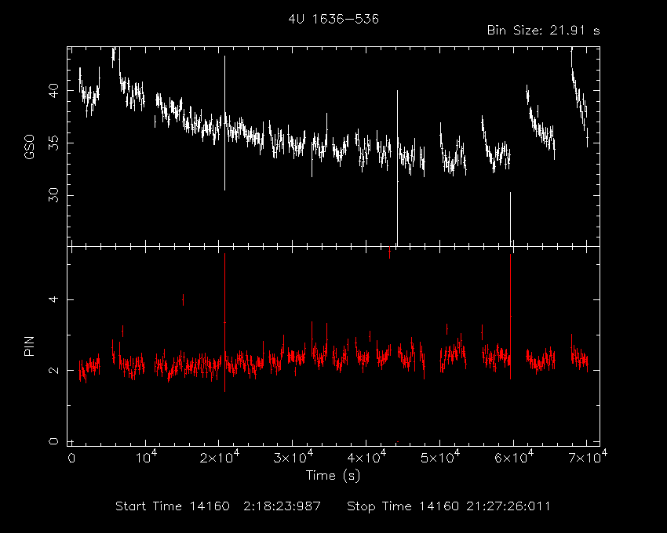Click the x-axis tick label 7×10^4

(x=587, y=457)
